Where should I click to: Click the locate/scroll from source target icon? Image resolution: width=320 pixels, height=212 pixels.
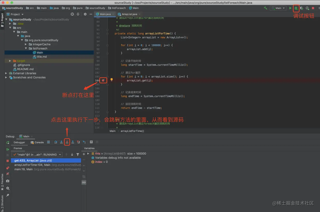pyautogui.click(x=72, y=14)
